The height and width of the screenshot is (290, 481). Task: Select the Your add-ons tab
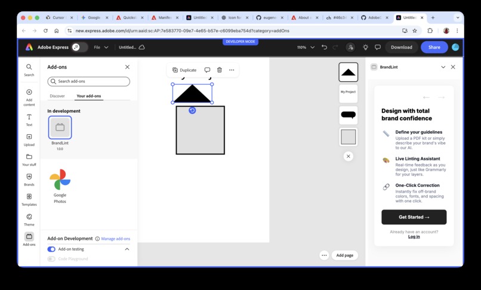[89, 96]
